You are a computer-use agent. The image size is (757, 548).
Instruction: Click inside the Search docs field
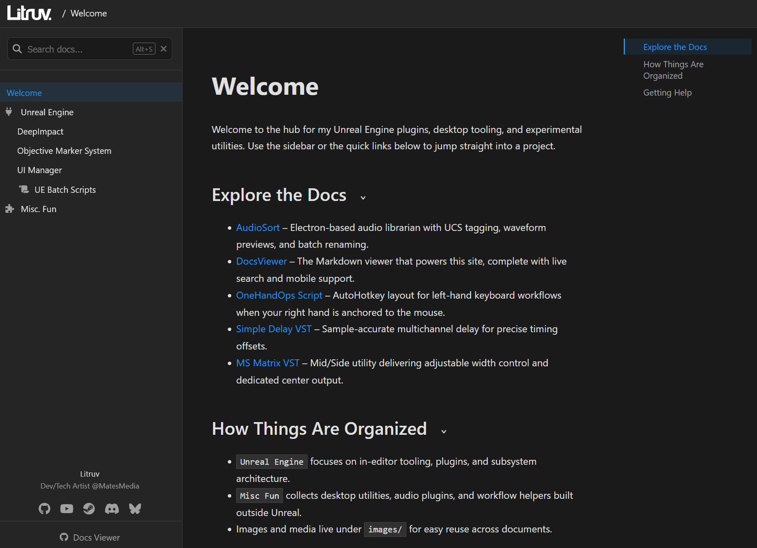(x=74, y=48)
